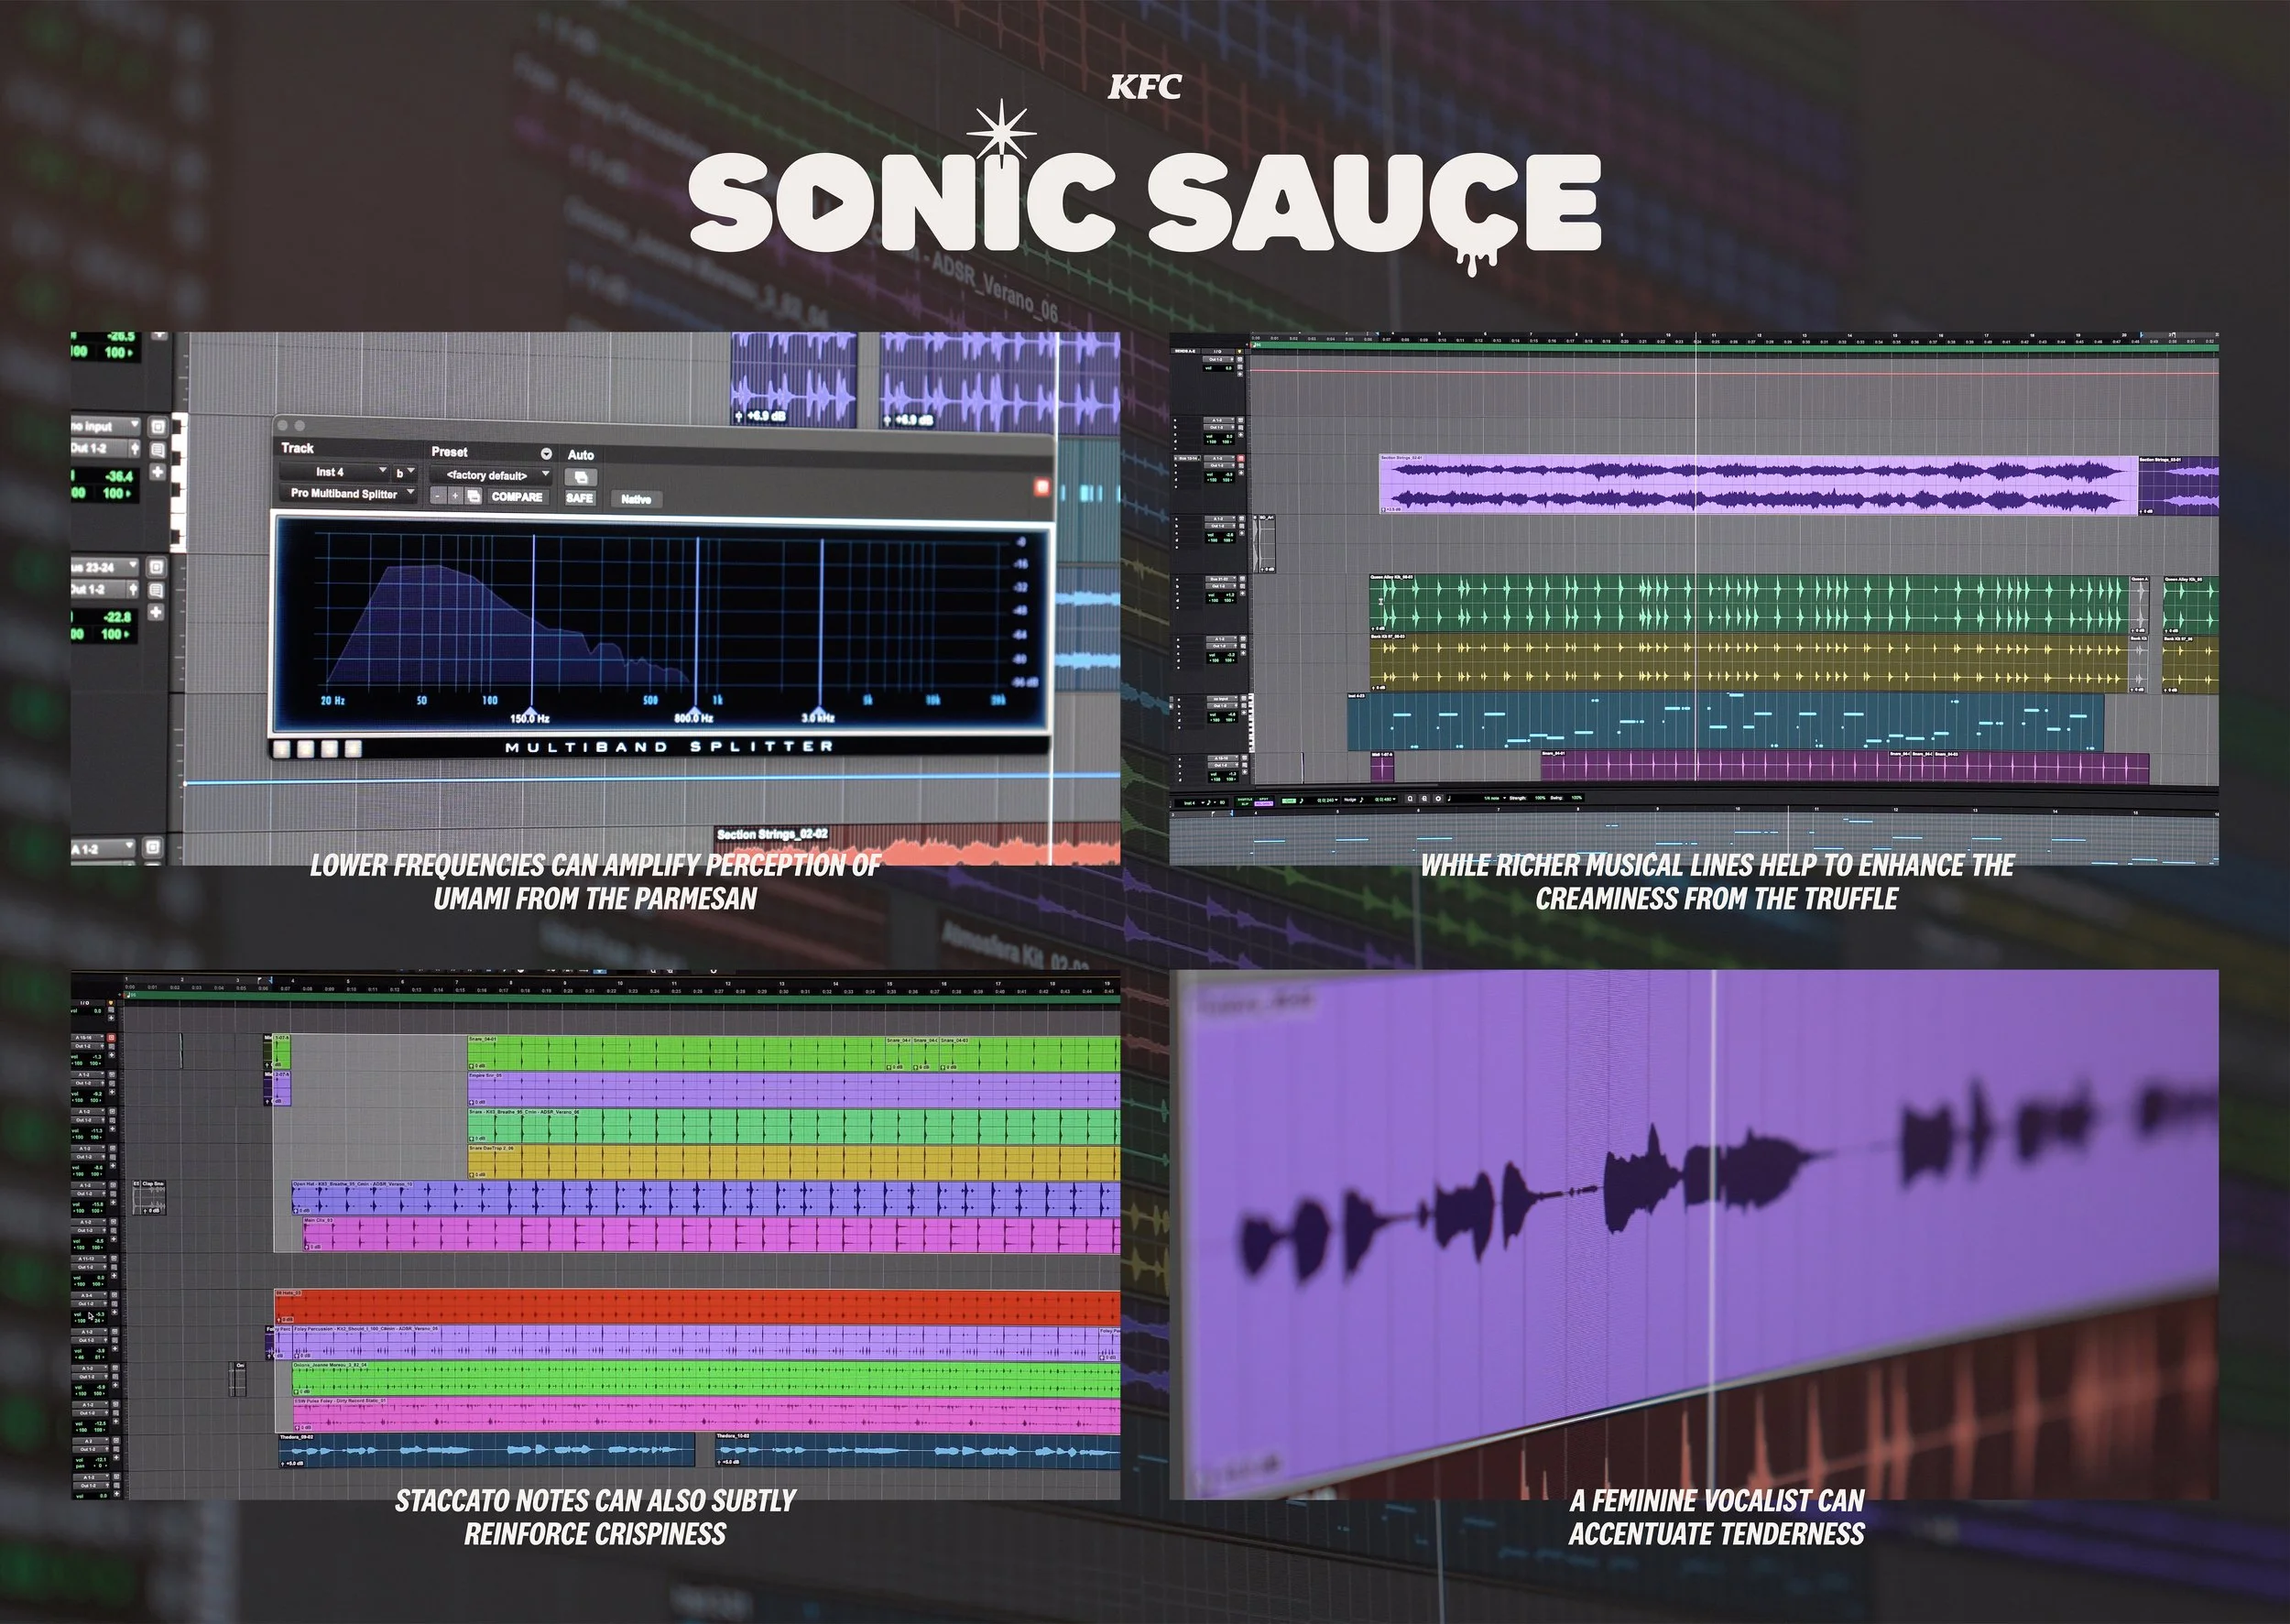This screenshot has height=1624, width=2290.
Task: Toggle the SAFE automation button
Action: click(579, 498)
